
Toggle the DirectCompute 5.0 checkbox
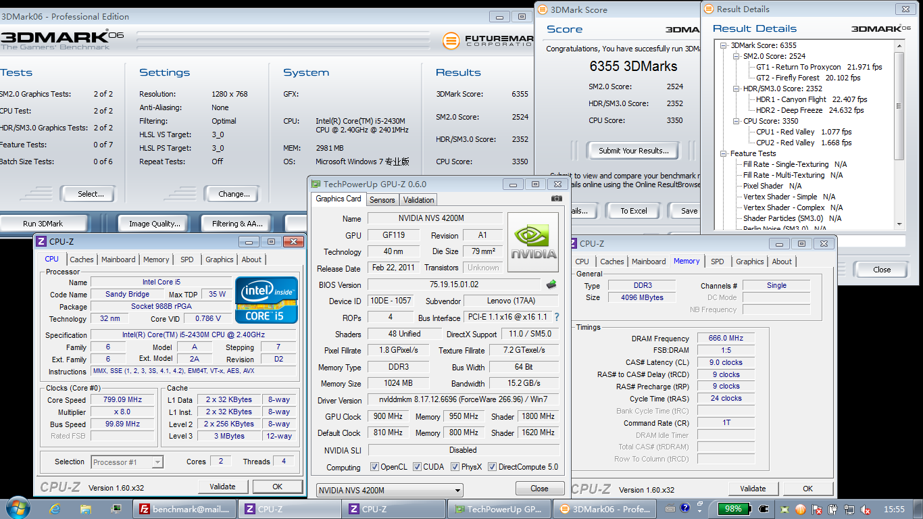tap(493, 467)
